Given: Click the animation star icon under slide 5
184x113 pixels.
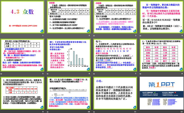Looking at the screenshot, I should 1,74.
